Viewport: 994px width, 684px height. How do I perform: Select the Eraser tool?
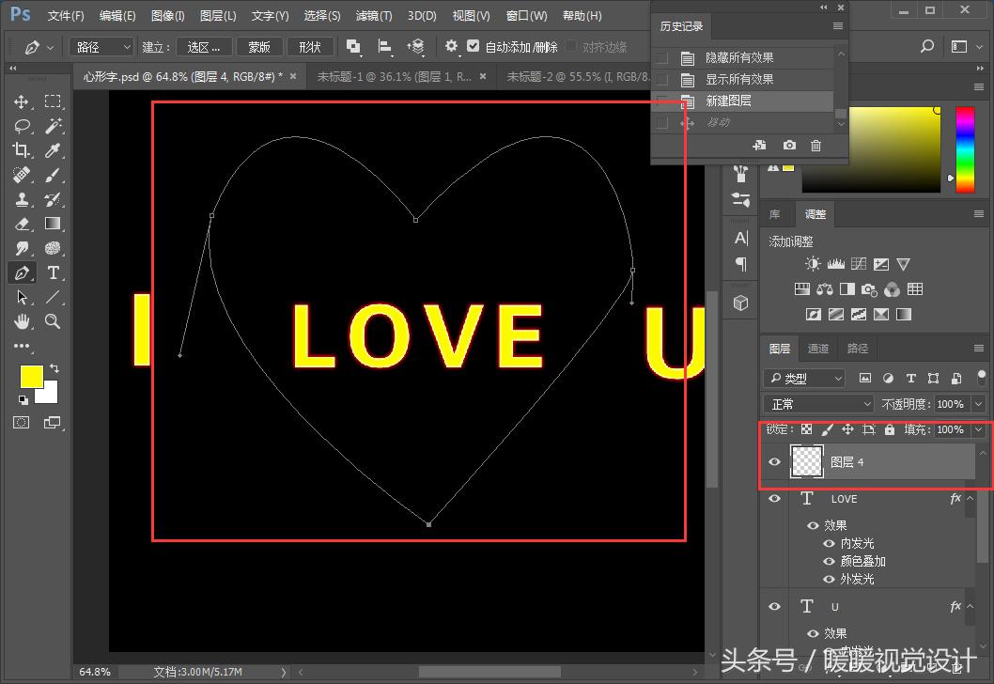22,224
